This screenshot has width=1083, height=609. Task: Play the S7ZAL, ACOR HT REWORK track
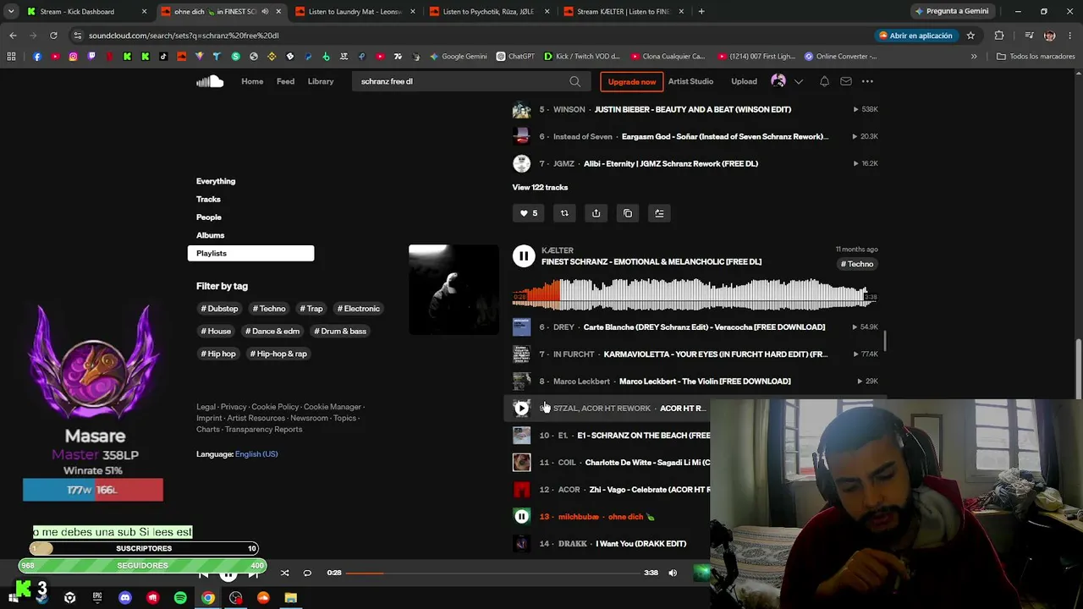coord(521,409)
